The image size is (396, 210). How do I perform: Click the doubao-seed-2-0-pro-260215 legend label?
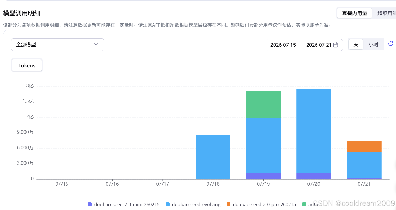(x=264, y=204)
